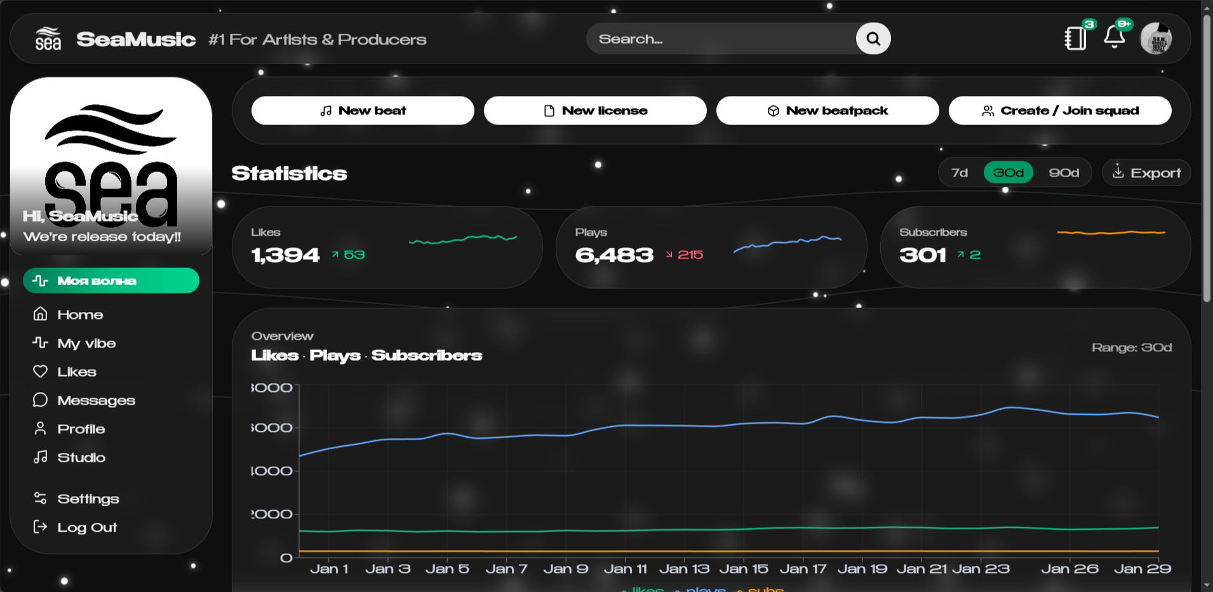
Task: Open Settings from the sidebar
Action: pos(88,499)
